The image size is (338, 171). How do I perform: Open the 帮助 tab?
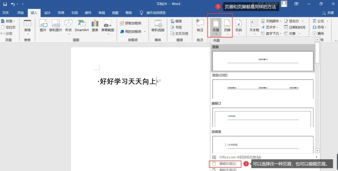pos(129,13)
